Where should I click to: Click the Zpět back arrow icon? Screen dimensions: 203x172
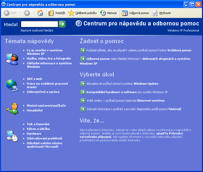6,13
